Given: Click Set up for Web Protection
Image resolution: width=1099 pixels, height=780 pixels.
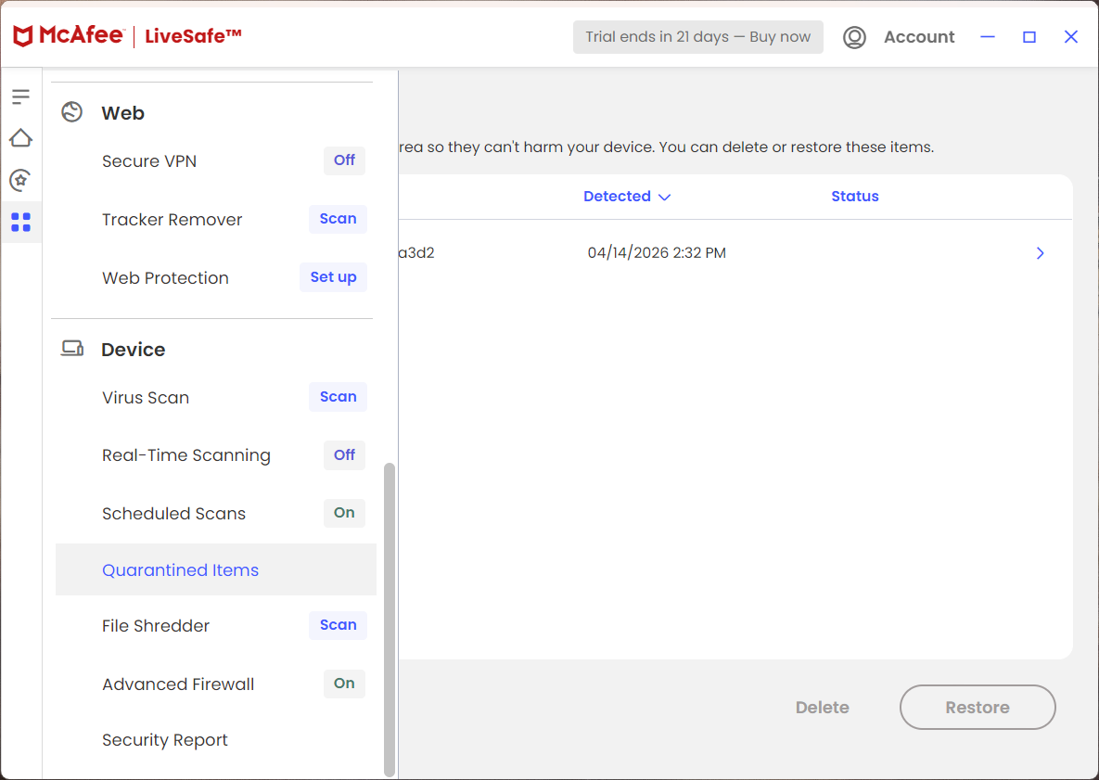Looking at the screenshot, I should point(333,277).
